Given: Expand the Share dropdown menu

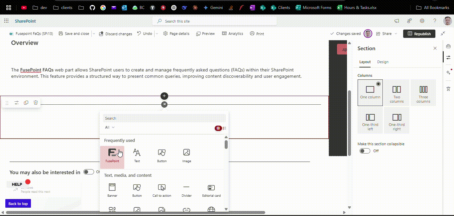Looking at the screenshot, I should point(396,34).
